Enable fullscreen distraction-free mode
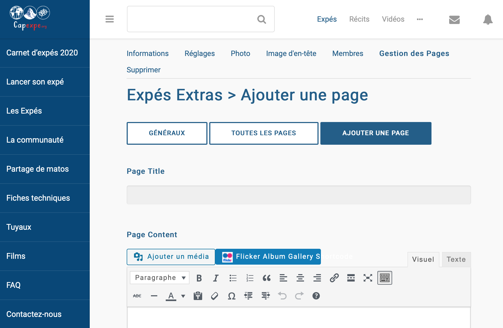 [x=368, y=278]
